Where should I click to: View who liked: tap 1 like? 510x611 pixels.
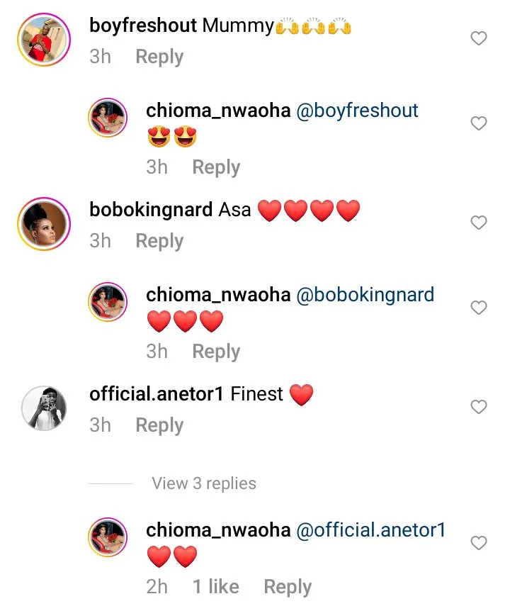pyautogui.click(x=216, y=587)
